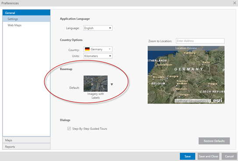
Task: Click the German flag icon in Country field
Action: point(87,49)
